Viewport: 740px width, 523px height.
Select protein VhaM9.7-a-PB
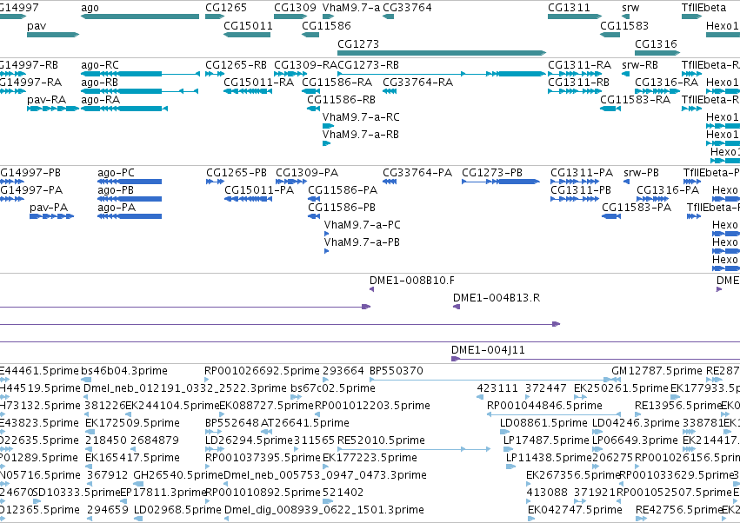point(362,243)
